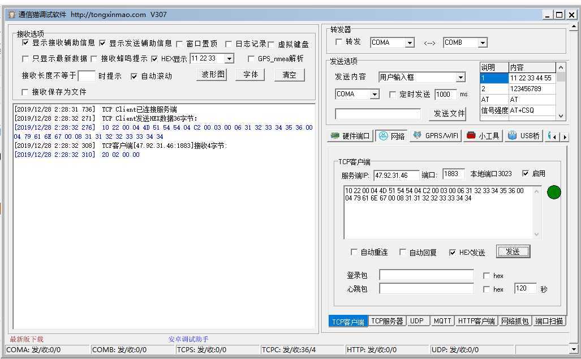Enable 自动回复 checkbox
This screenshot has width=581, height=359.
[402, 252]
